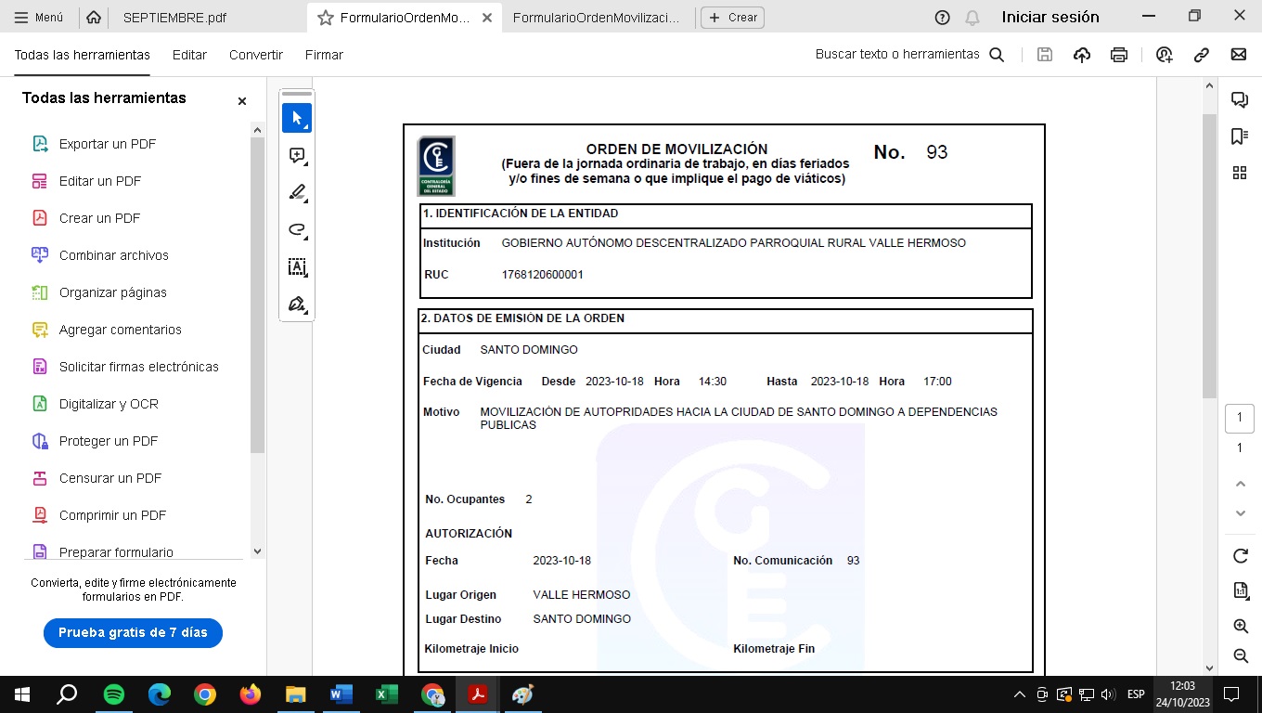
Task: Go to next page chevron down
Action: [1240, 513]
